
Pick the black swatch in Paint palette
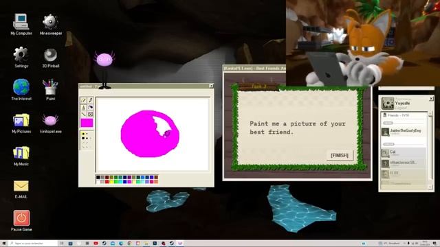click(x=98, y=177)
